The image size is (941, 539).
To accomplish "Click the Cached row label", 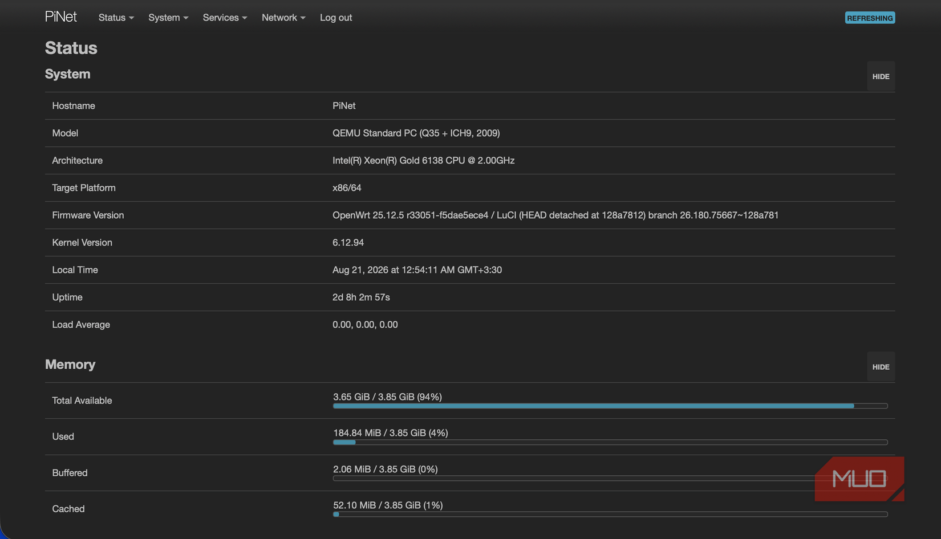I will (68, 509).
